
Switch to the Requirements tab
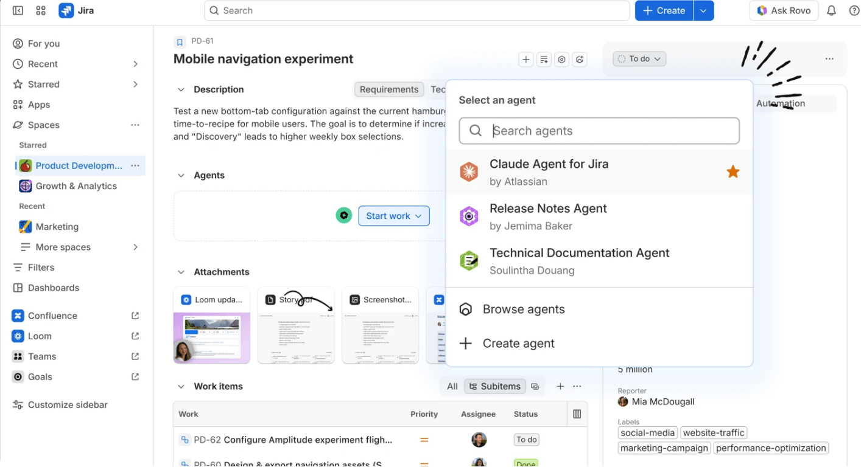[389, 89]
